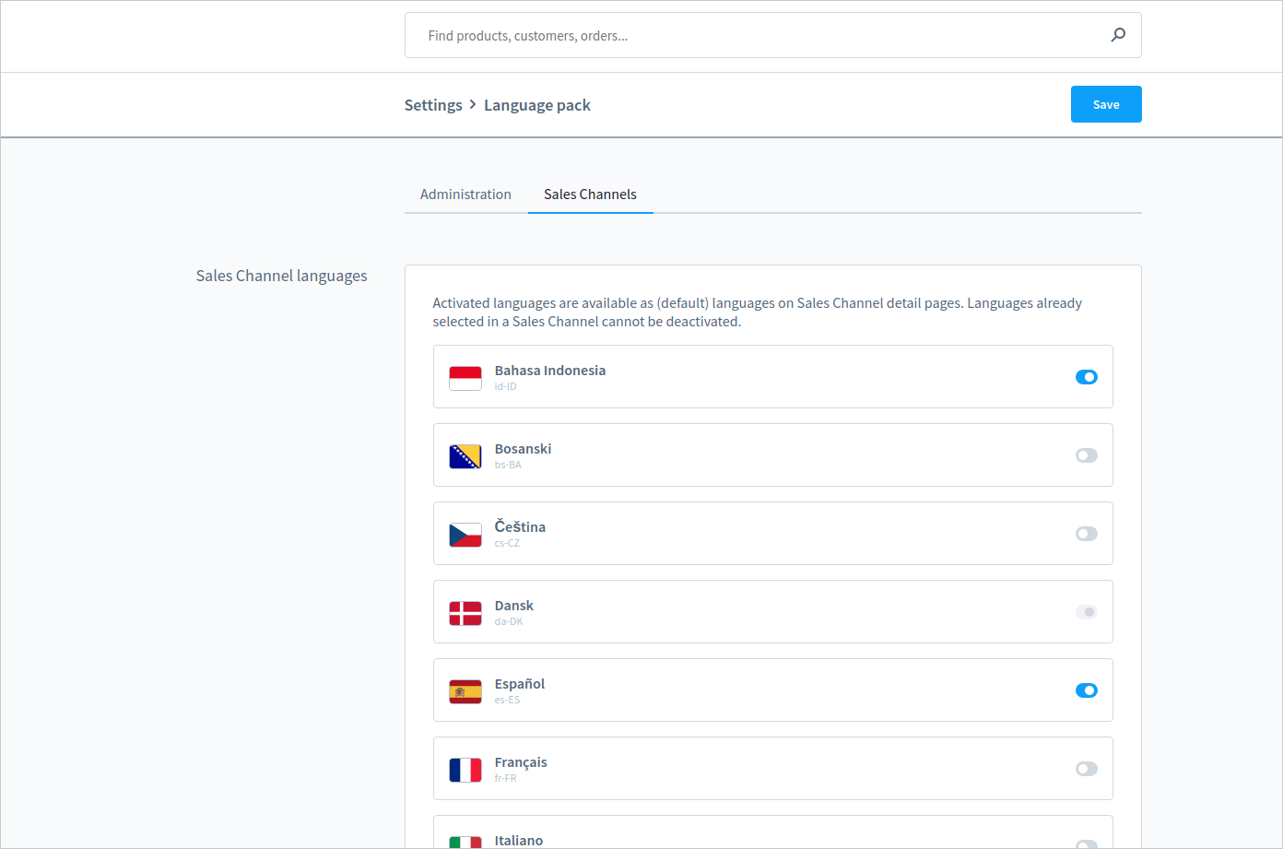The height and width of the screenshot is (849, 1283).
Task: Click the es-ES locale code
Action: coord(507,700)
